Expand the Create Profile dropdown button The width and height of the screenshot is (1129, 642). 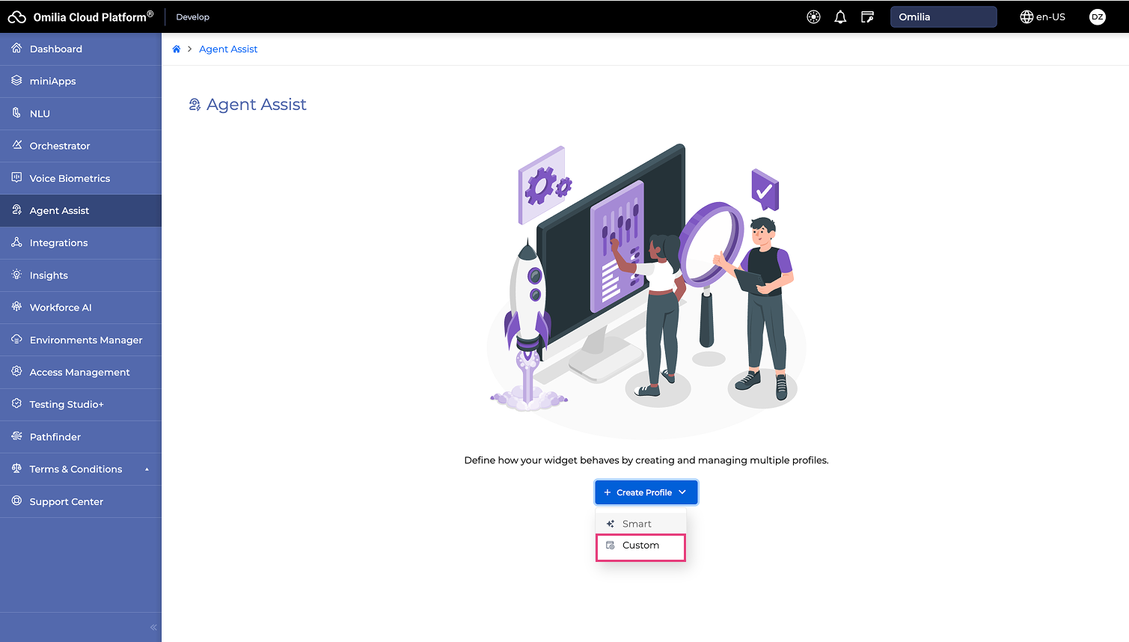click(x=646, y=492)
